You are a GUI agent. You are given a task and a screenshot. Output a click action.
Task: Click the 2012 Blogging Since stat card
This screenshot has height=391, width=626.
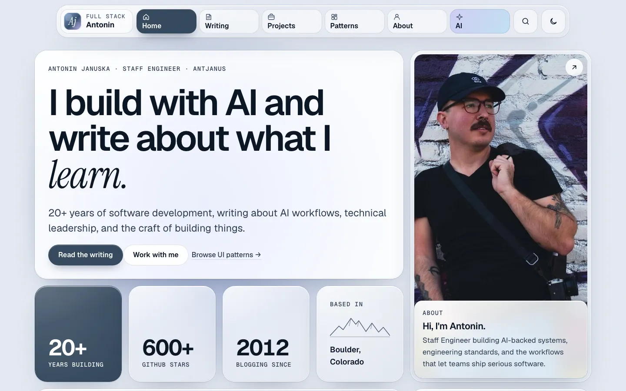(266, 334)
